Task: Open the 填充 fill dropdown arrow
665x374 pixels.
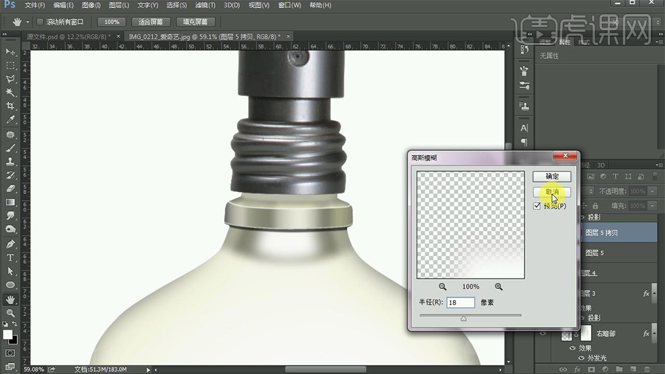Action: [x=652, y=206]
